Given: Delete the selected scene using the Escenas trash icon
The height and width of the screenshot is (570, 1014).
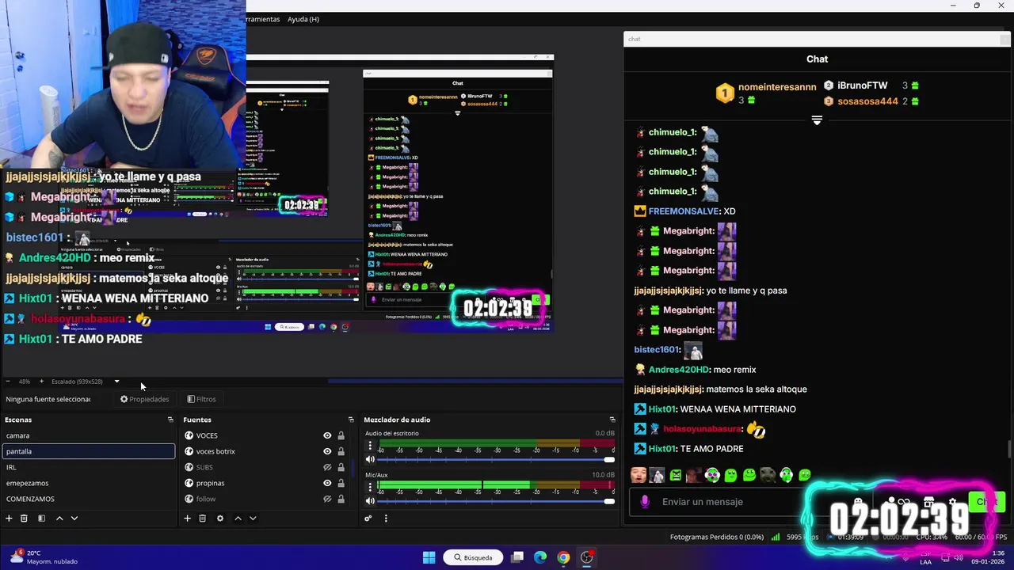Looking at the screenshot, I should (24, 519).
